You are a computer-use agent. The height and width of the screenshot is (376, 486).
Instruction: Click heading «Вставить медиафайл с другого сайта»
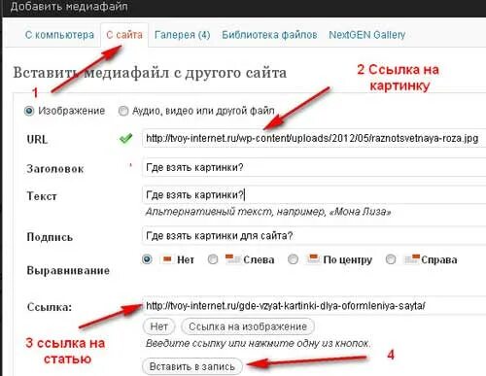[150, 73]
